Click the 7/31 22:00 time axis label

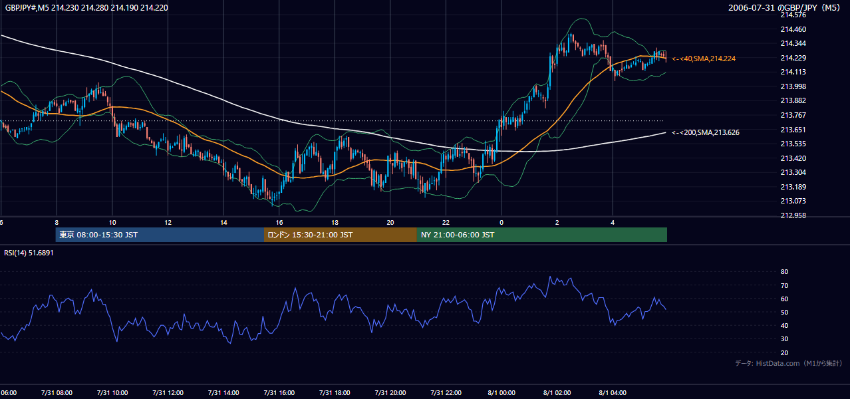[446, 392]
